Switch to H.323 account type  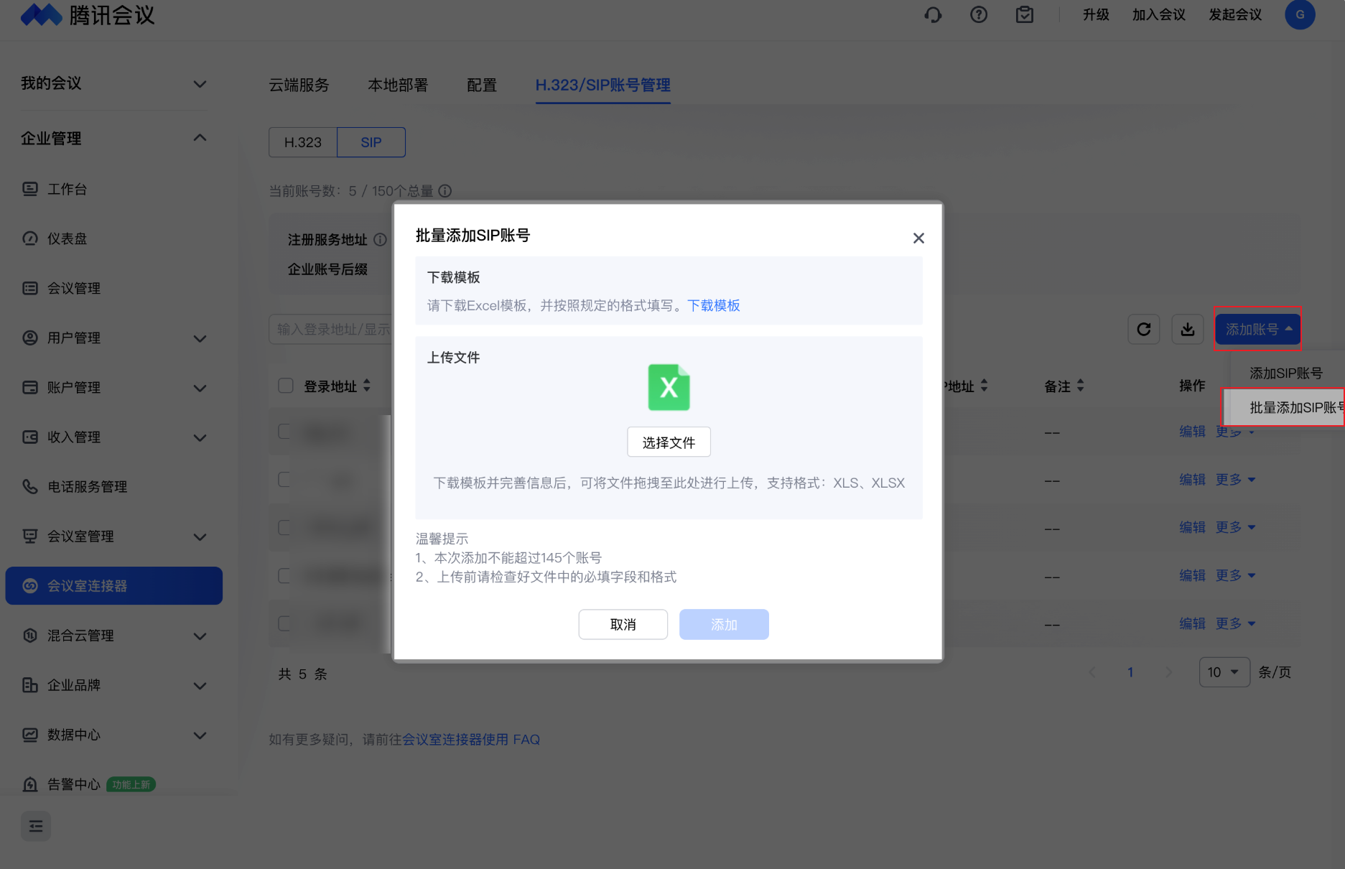303,142
